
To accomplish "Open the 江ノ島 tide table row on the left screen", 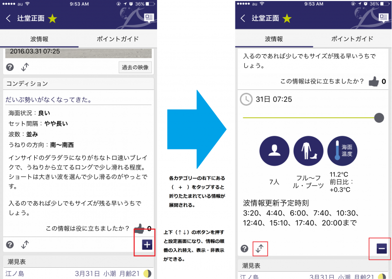I will [78, 274].
